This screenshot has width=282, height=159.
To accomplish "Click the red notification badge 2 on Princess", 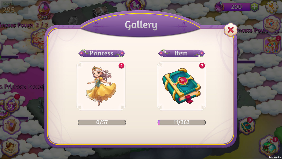I will tap(121, 66).
